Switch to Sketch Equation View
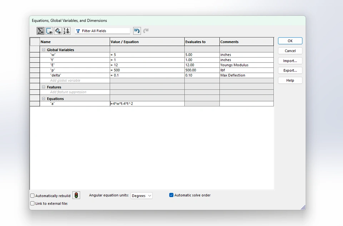Screen dimensions: 343x226 tap(49, 31)
